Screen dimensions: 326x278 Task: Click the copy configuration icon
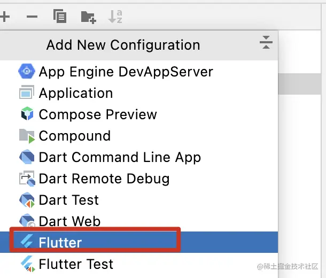click(x=60, y=17)
